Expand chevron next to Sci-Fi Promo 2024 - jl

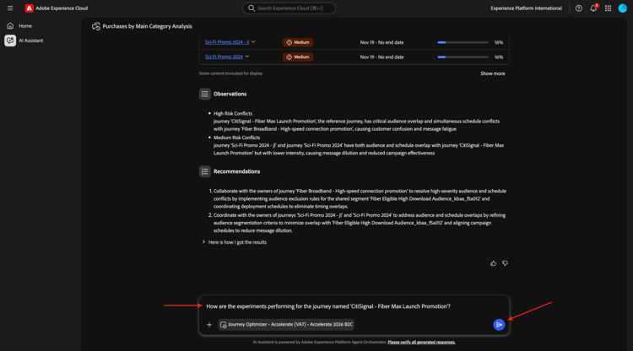[x=253, y=41]
